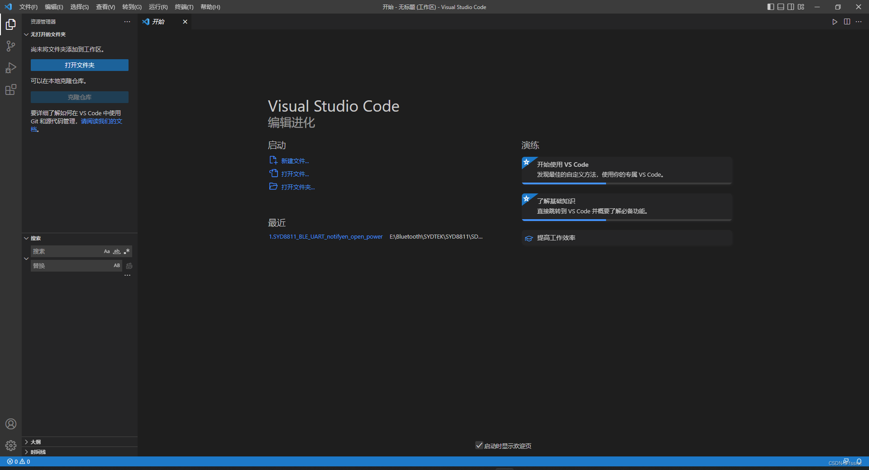Toggle Preserve Case (AB) in replace box
Screen dimensions: 869x470
pyautogui.click(x=117, y=266)
